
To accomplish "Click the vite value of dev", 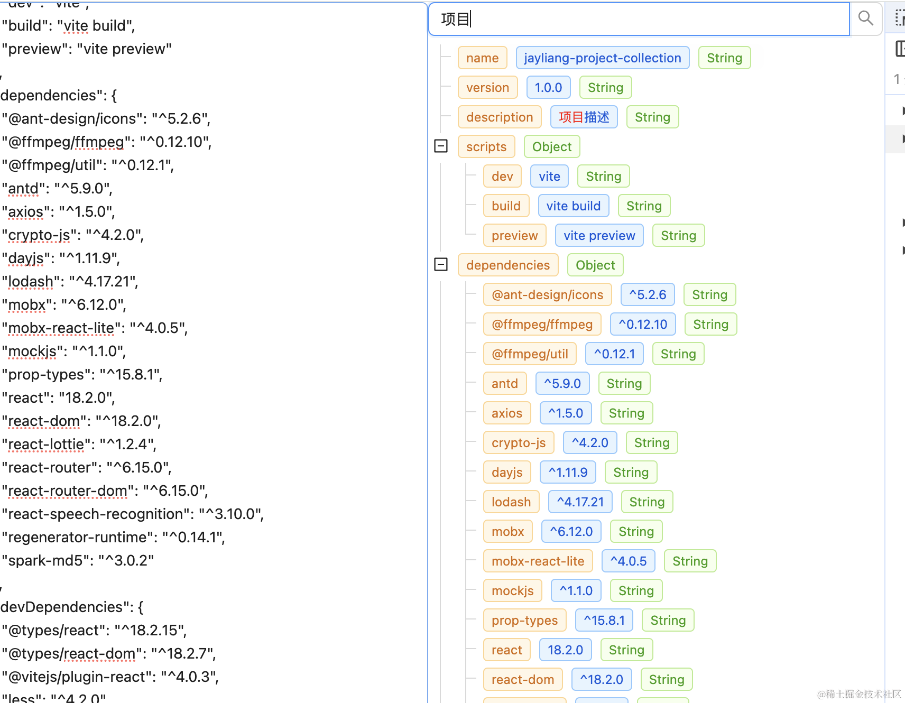I will click(549, 177).
